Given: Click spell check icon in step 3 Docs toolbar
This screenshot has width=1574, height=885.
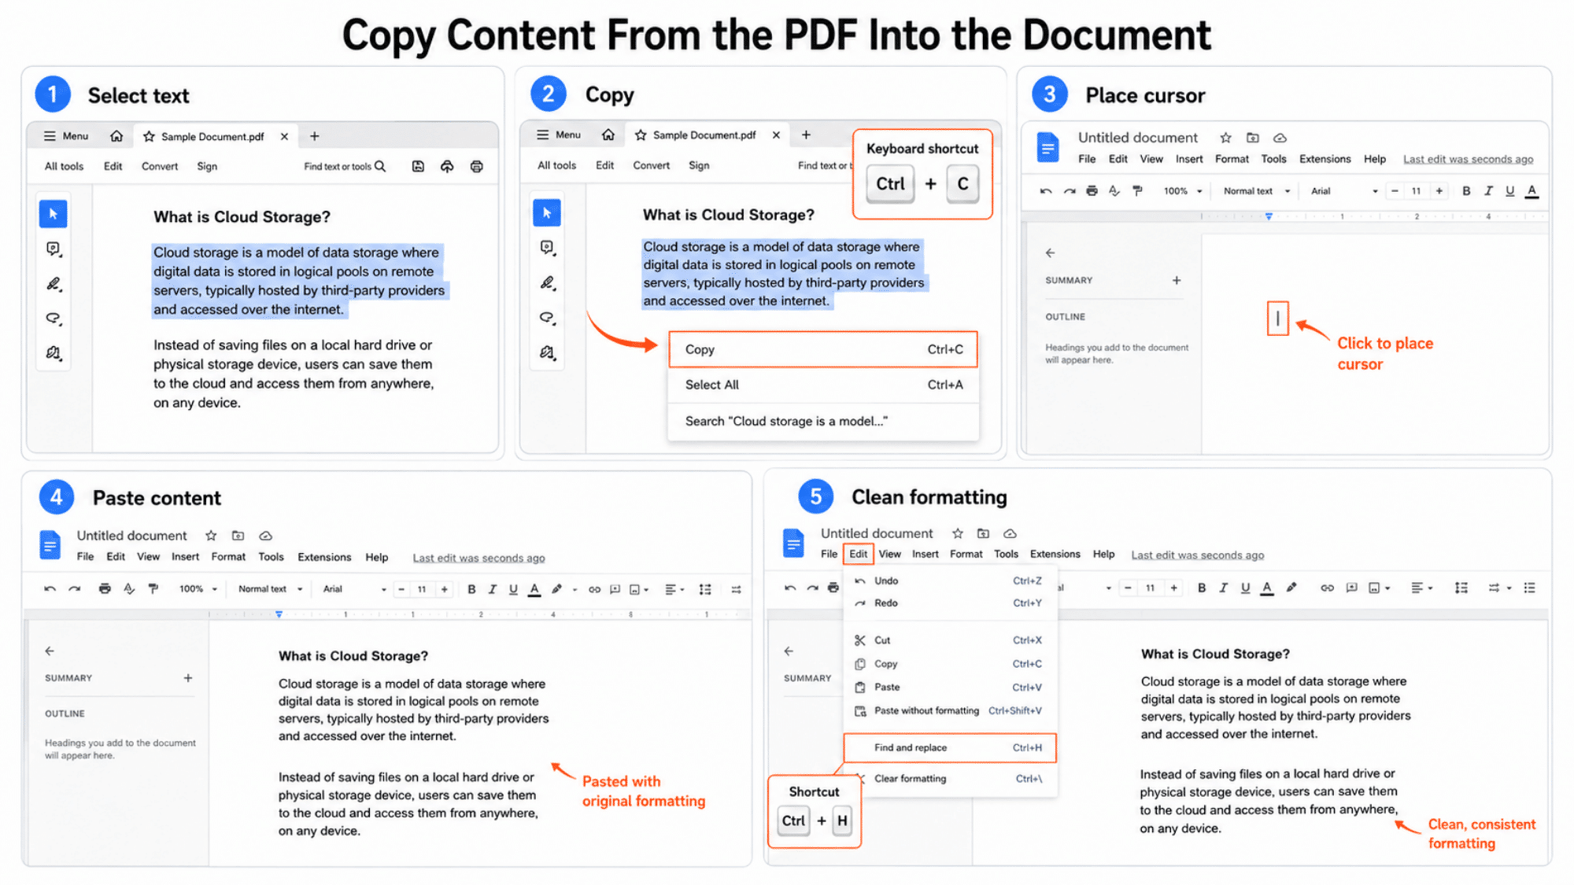Looking at the screenshot, I should coord(1114,191).
